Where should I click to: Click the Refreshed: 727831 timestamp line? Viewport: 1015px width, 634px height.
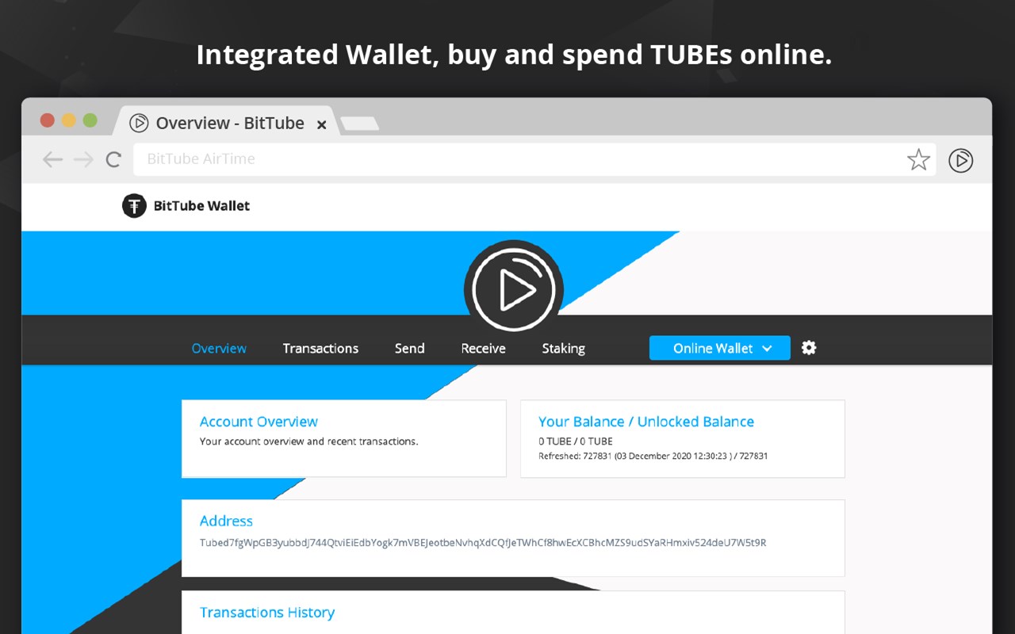[653, 456]
